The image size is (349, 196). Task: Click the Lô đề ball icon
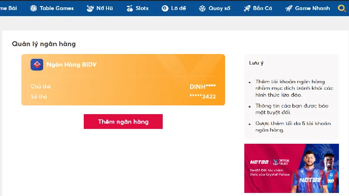click(x=164, y=8)
